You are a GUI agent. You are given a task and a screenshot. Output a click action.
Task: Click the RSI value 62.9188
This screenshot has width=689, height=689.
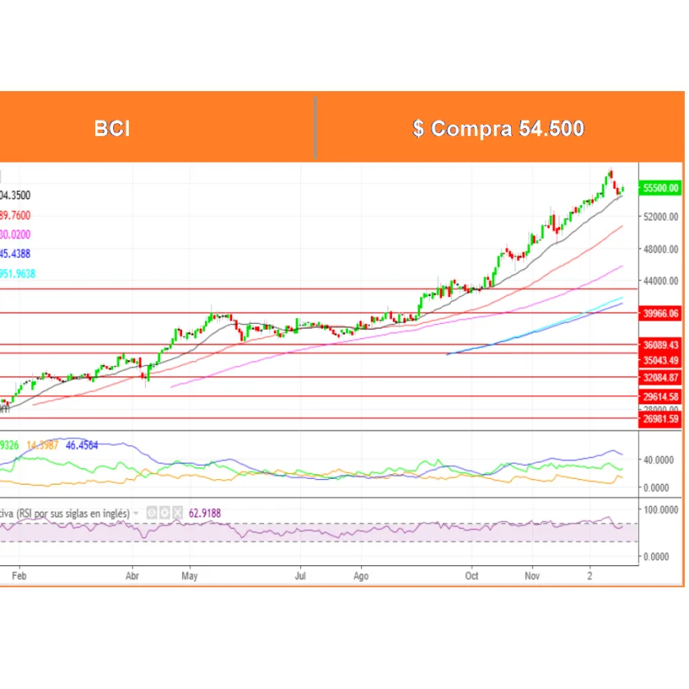pos(203,513)
